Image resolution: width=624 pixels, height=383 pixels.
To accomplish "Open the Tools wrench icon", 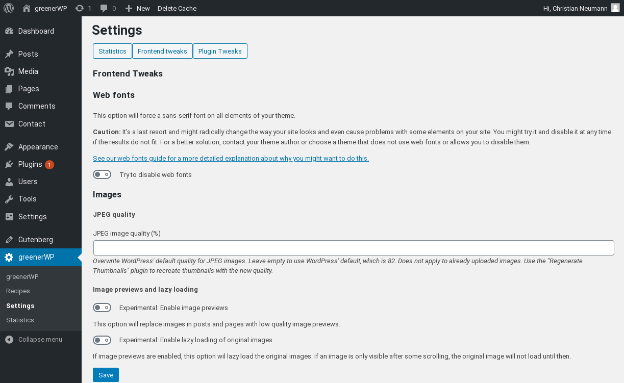I will (x=9, y=199).
